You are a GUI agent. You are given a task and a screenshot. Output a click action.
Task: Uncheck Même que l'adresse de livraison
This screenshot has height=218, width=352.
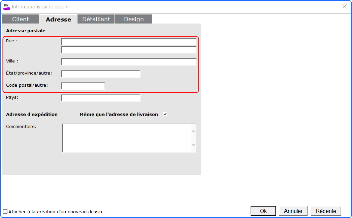pyautogui.click(x=165, y=114)
